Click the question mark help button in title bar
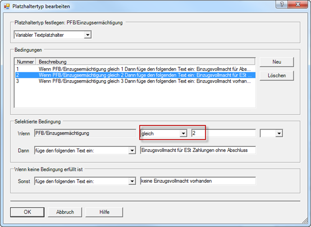This screenshot has width=311, height=227. pyautogui.click(x=282, y=4)
